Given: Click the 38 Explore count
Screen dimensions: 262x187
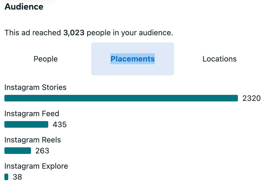Looking at the screenshot, I should tap(17, 177).
